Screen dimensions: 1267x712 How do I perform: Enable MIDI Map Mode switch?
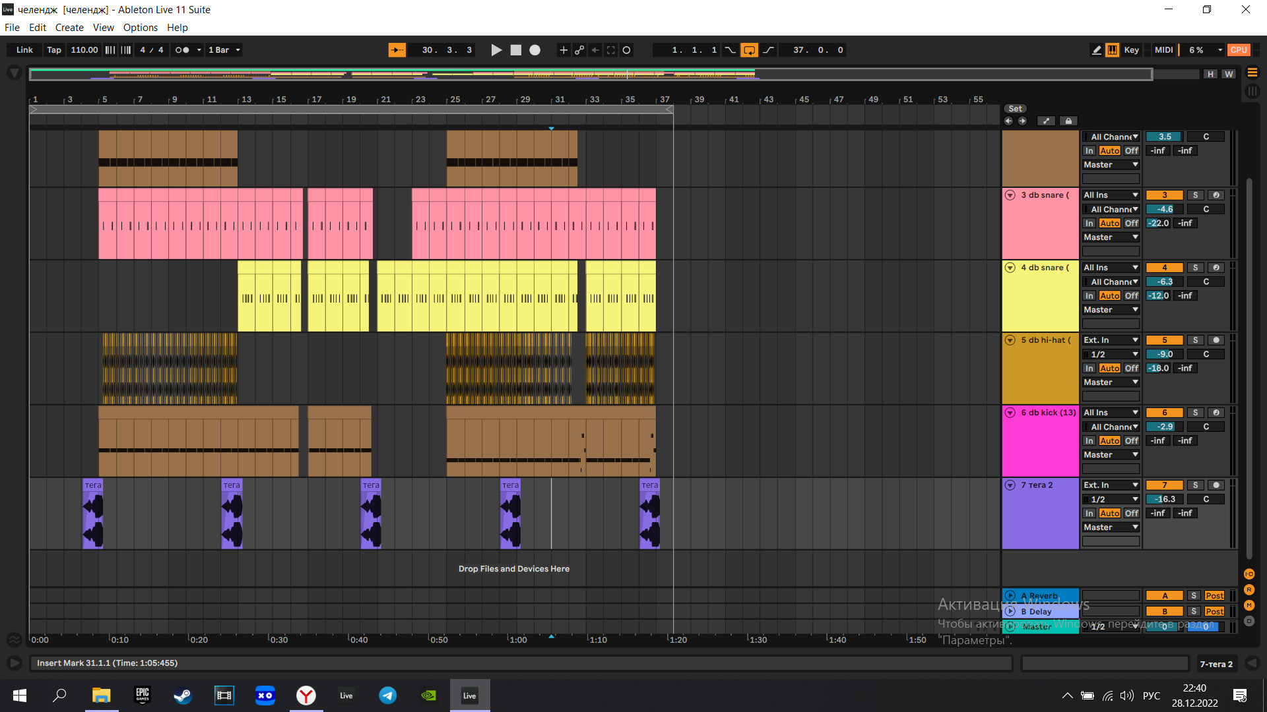point(1164,50)
